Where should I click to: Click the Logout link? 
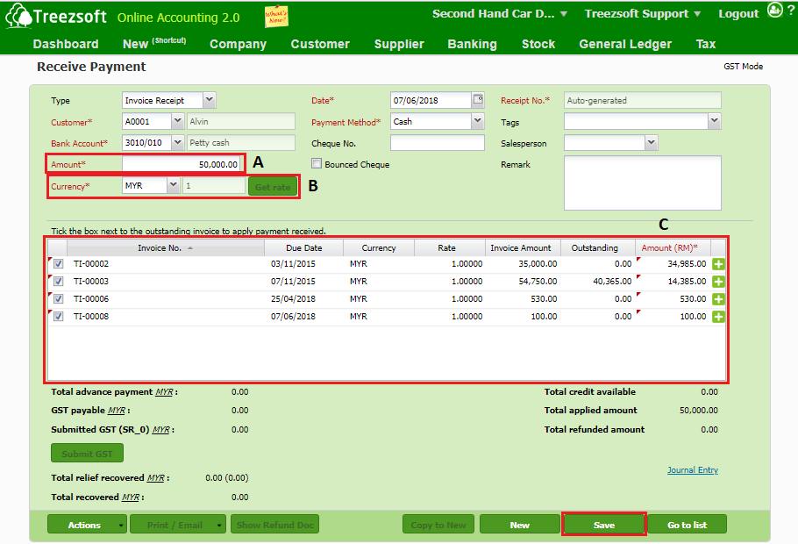click(738, 14)
